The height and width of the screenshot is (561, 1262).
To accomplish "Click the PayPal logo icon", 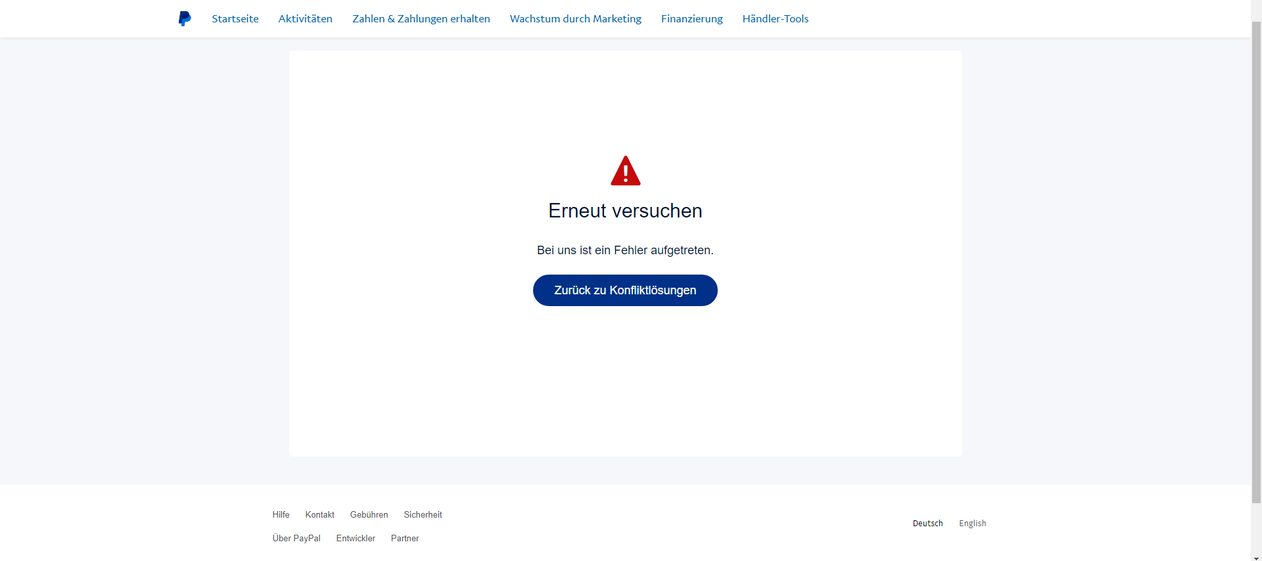I will (185, 18).
